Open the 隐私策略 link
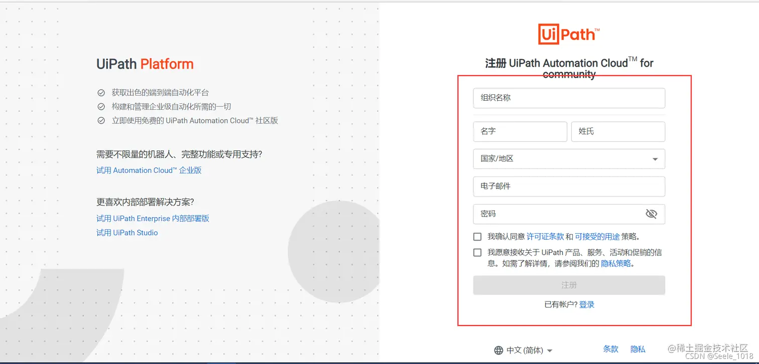 (x=615, y=263)
